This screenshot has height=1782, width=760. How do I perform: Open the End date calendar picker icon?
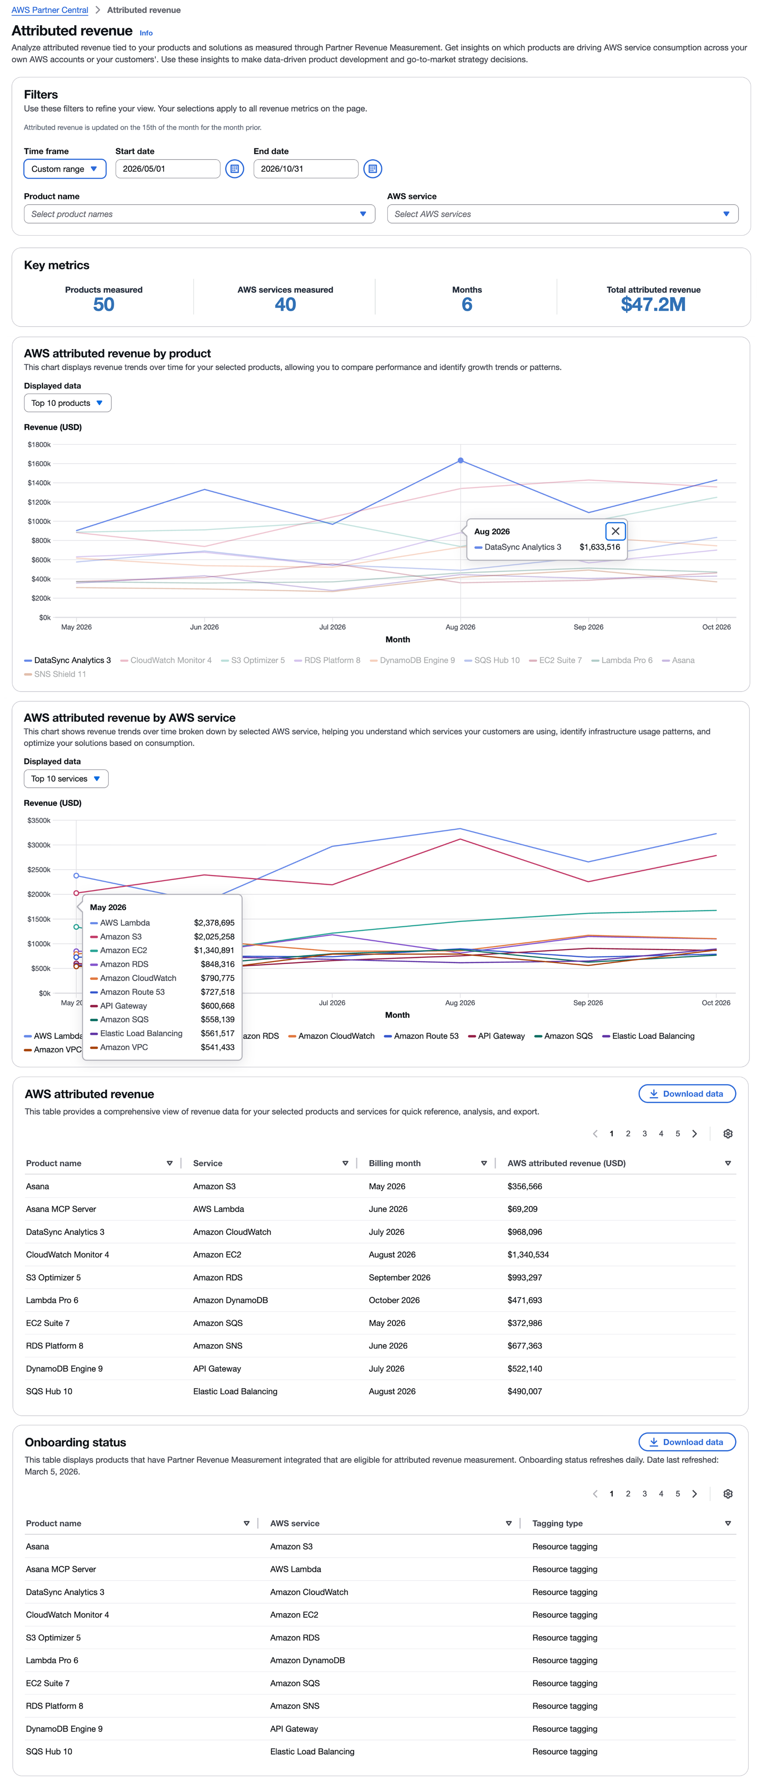[373, 169]
